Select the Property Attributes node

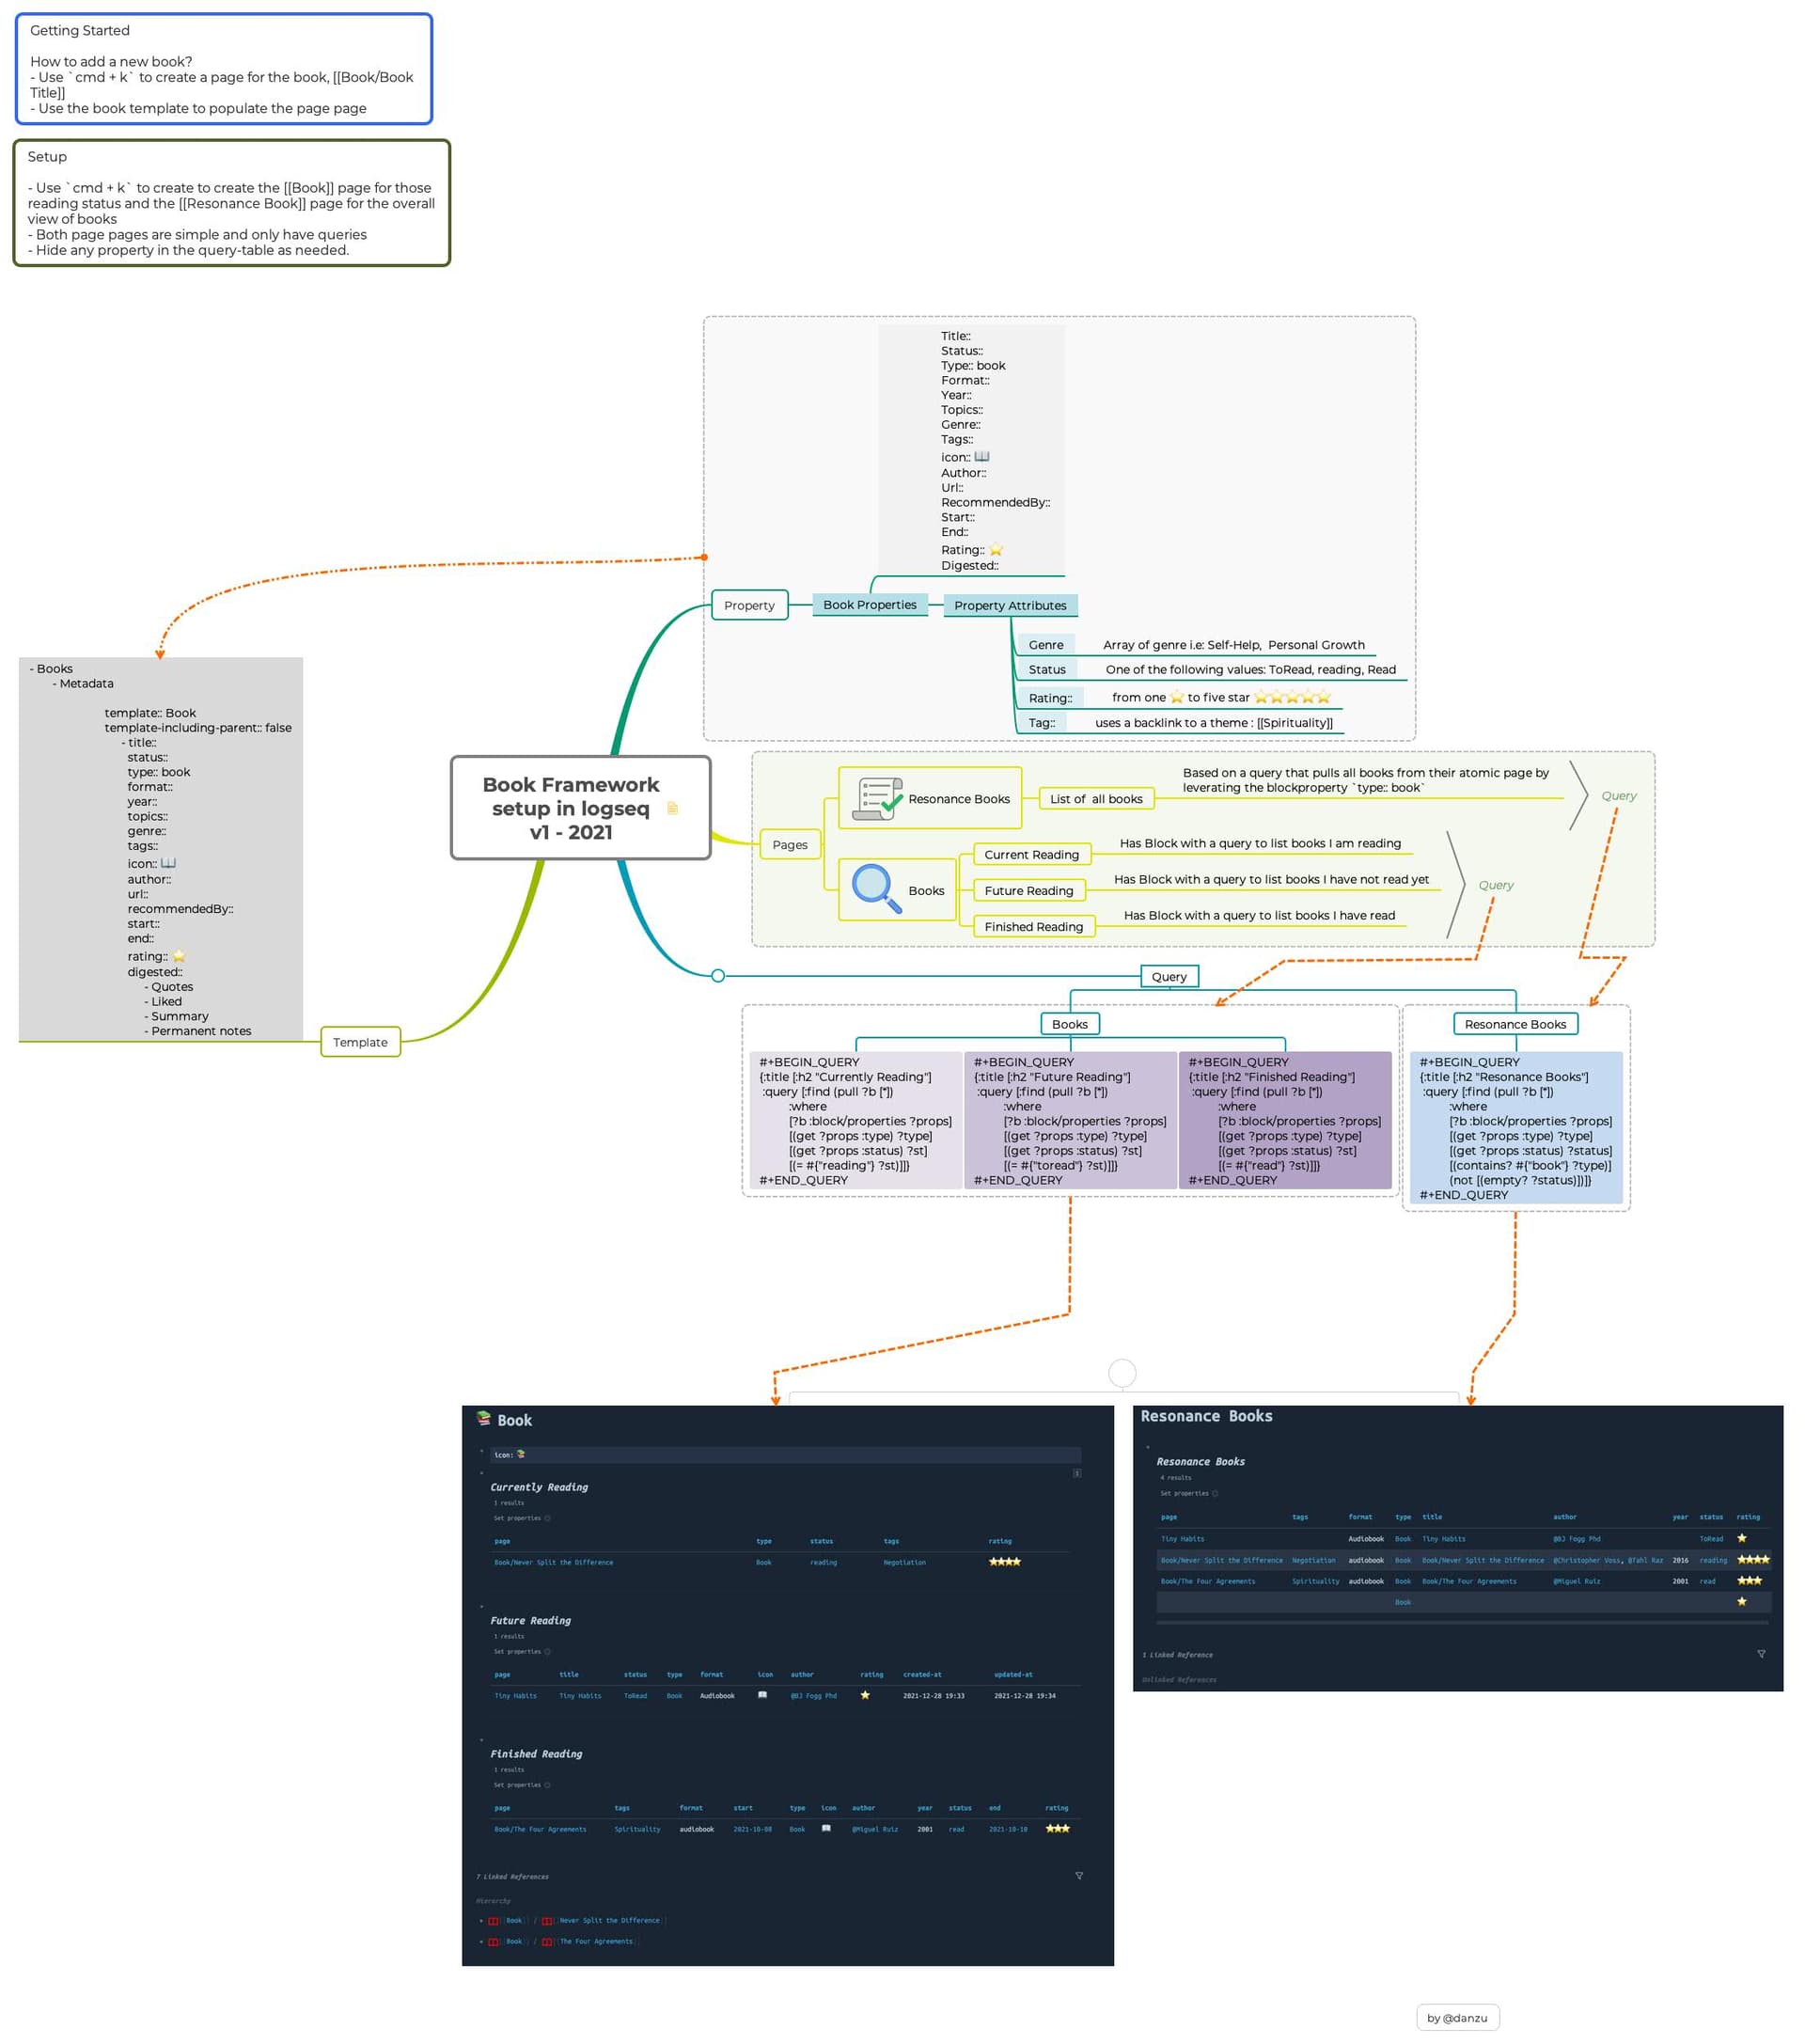[1010, 605]
